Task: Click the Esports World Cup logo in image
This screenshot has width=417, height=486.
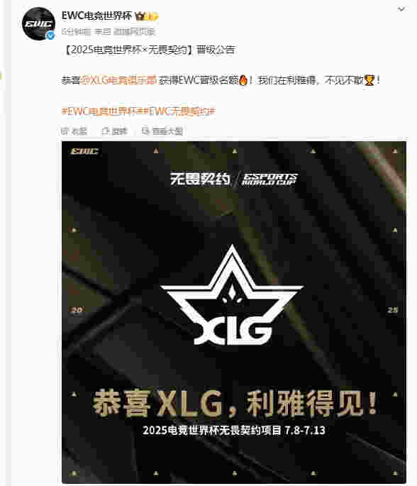Action: (269, 180)
